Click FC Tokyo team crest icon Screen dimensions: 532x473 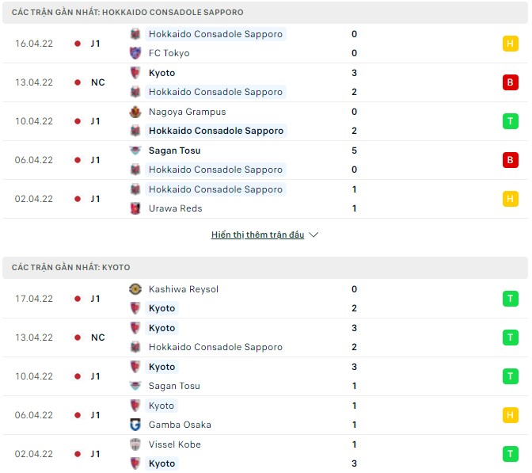pyautogui.click(x=135, y=53)
